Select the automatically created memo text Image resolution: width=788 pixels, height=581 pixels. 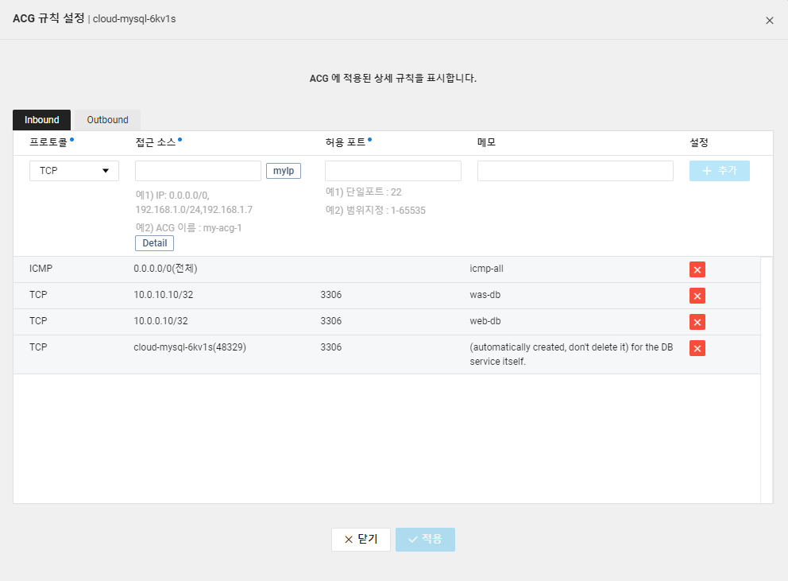pyautogui.click(x=571, y=354)
